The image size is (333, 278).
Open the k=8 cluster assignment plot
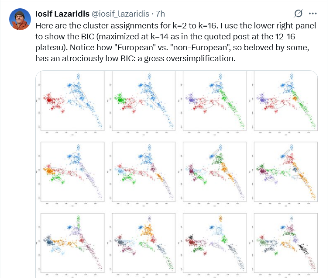pyautogui.click(x=213, y=172)
